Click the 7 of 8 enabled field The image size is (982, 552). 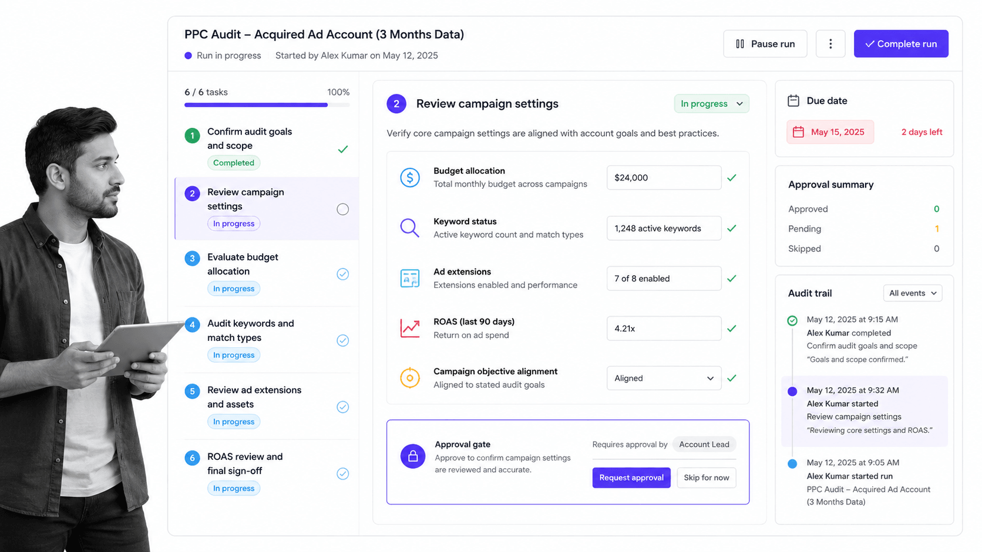pyautogui.click(x=664, y=279)
